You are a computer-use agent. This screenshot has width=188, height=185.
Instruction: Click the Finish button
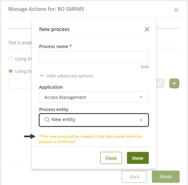[166, 177]
